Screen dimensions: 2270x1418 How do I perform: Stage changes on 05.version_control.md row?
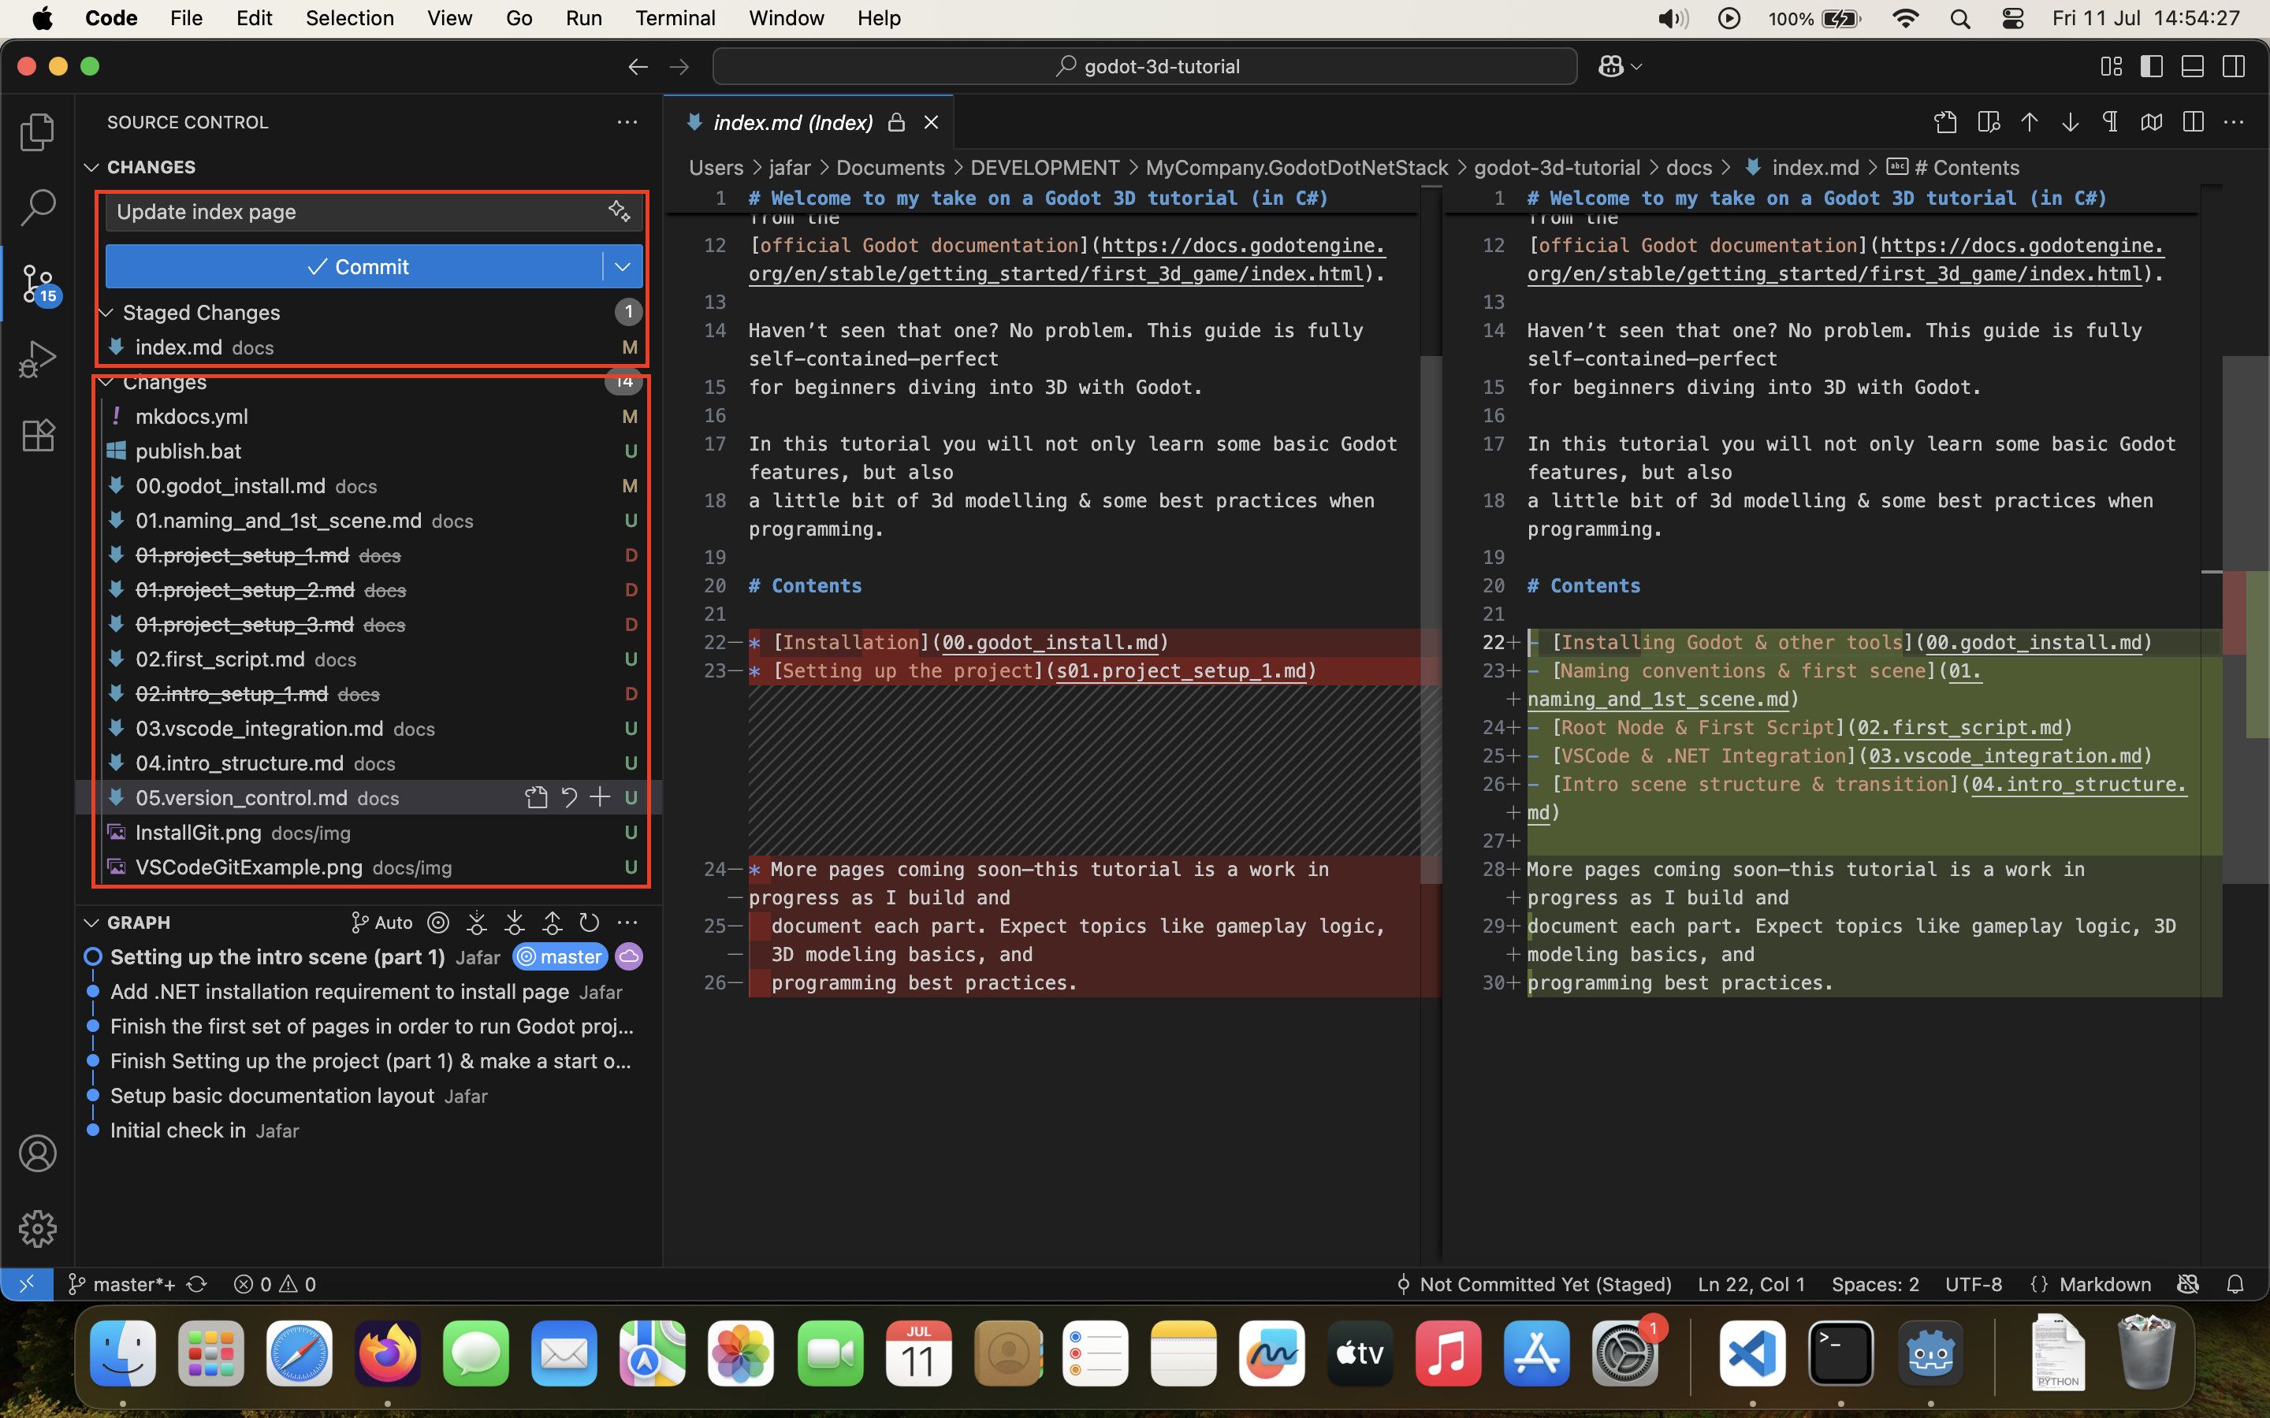click(599, 797)
